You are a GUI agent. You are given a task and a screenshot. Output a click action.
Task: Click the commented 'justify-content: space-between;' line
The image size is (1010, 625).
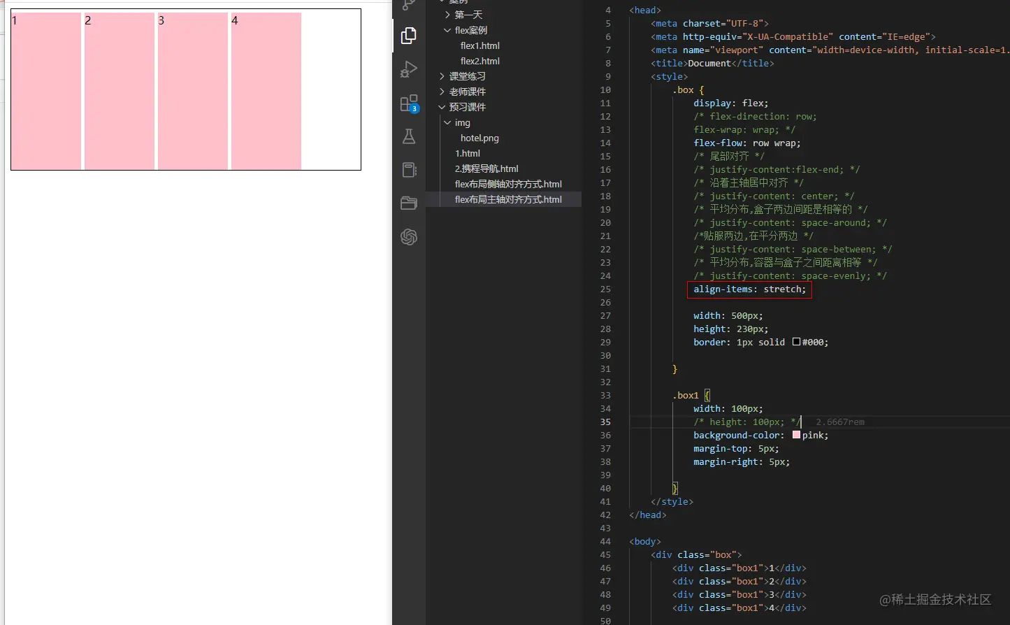(793, 249)
